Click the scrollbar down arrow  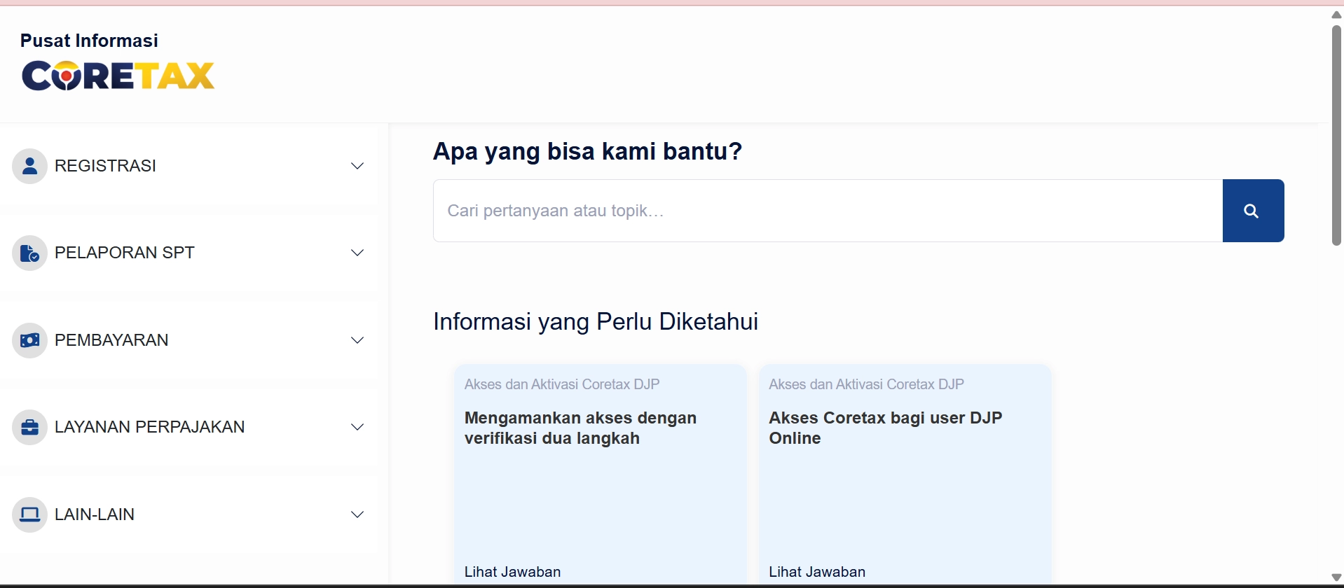[1336, 578]
